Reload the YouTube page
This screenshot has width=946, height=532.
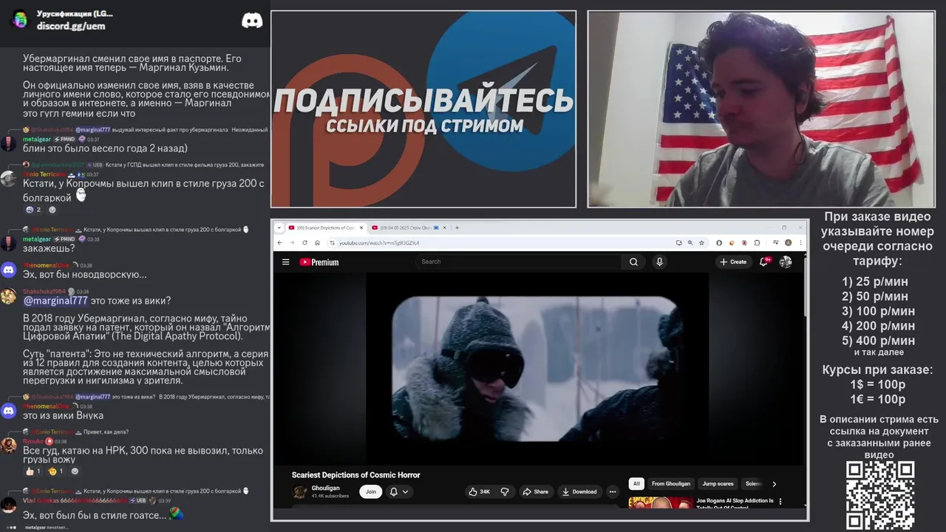click(x=304, y=242)
